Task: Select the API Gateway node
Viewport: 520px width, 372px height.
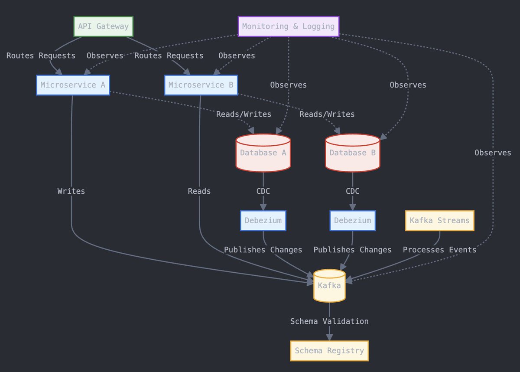Action: click(x=103, y=26)
